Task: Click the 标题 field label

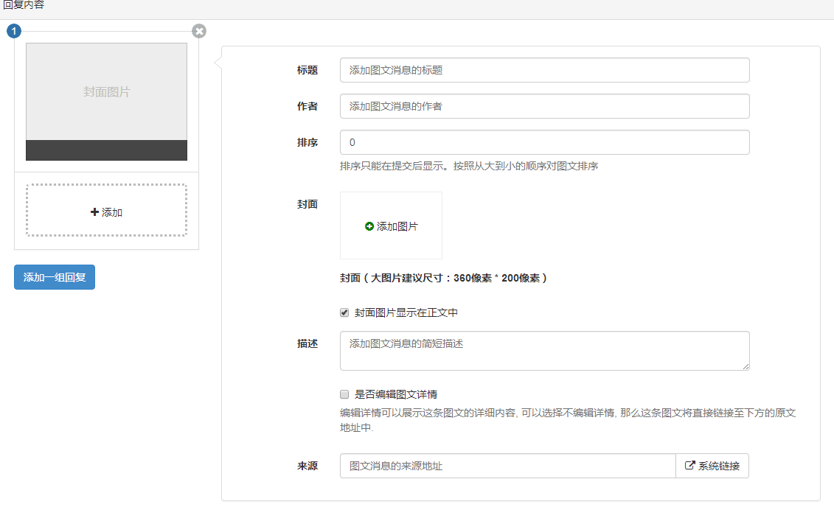Action: pos(307,70)
